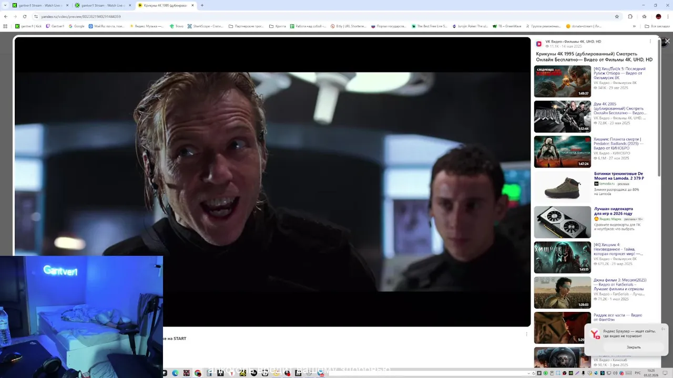Open the Яндекс Музыка bookmark
This screenshot has height=378, width=673.
click(x=147, y=26)
